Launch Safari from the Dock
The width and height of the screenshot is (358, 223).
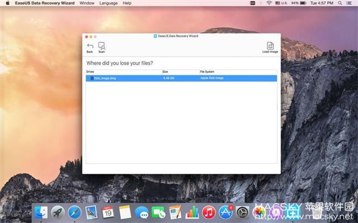coord(74,212)
